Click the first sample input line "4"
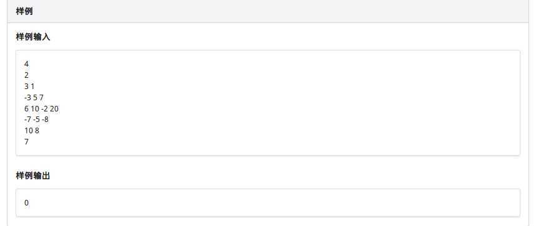The height and width of the screenshot is (226, 536). click(26, 64)
